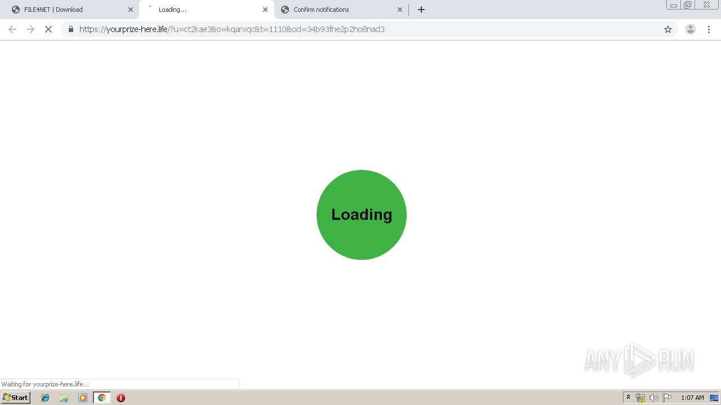Open the Action Center flag icon

(x=667, y=398)
